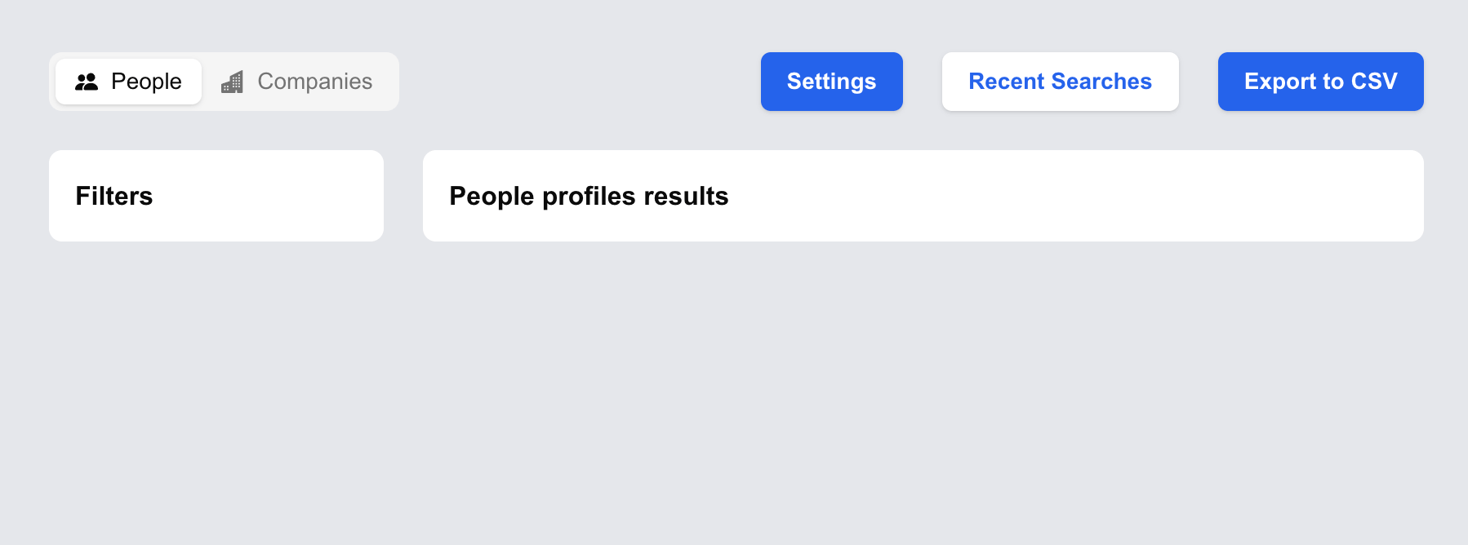Open the Settings button

[x=832, y=82]
